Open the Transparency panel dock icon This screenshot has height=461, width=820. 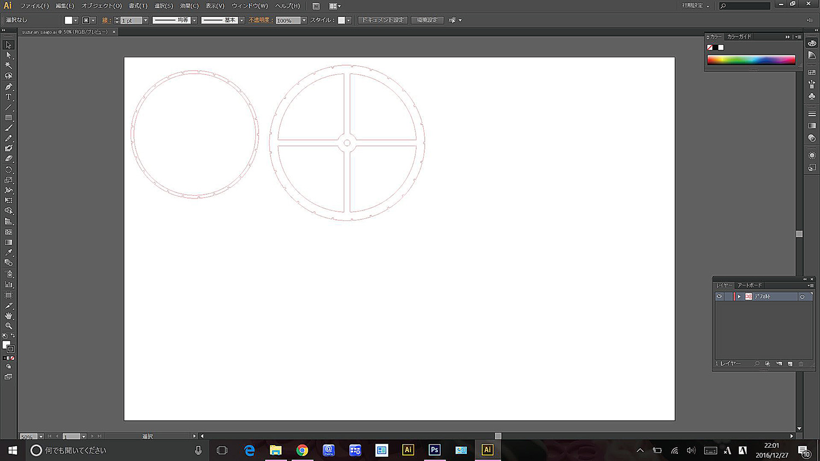812,138
